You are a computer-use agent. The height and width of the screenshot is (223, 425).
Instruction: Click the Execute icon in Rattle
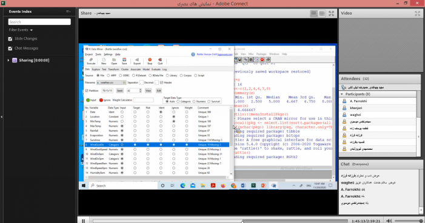[x=91, y=61]
